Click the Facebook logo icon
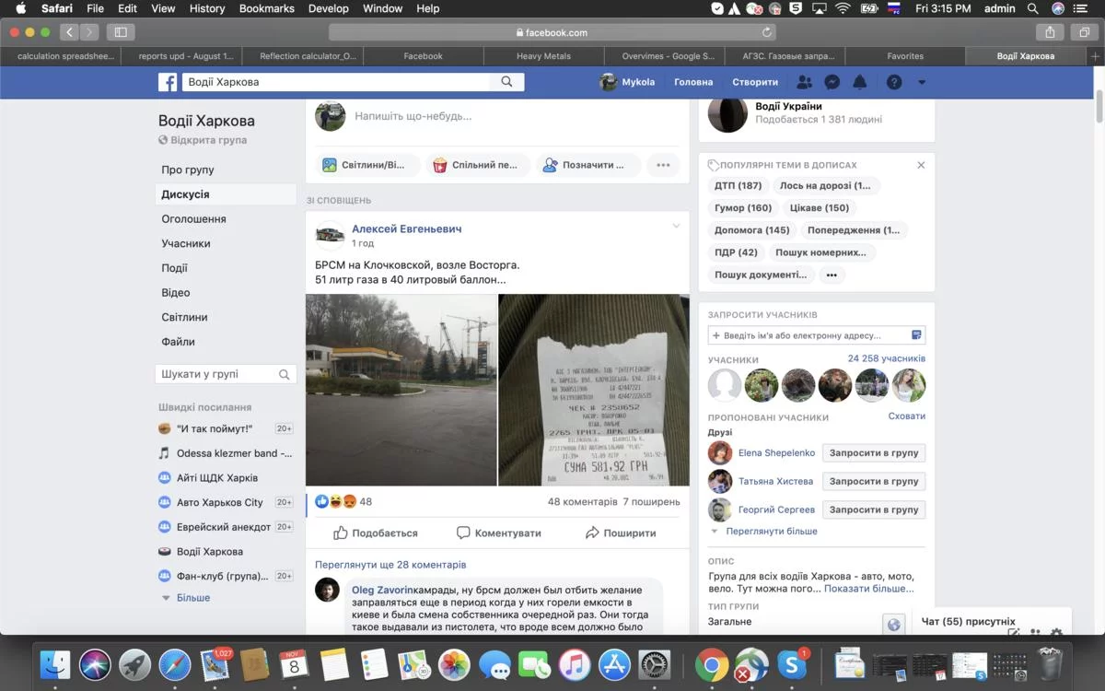This screenshot has width=1105, height=691. click(x=168, y=82)
